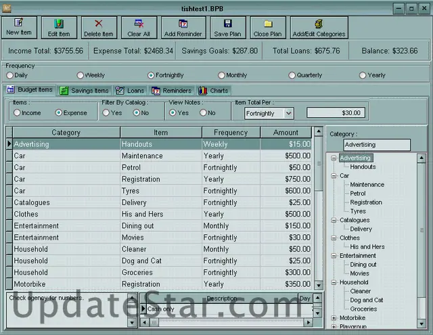Select Yearly frequency radio button
The width and height of the screenshot is (433, 335).
(363, 75)
